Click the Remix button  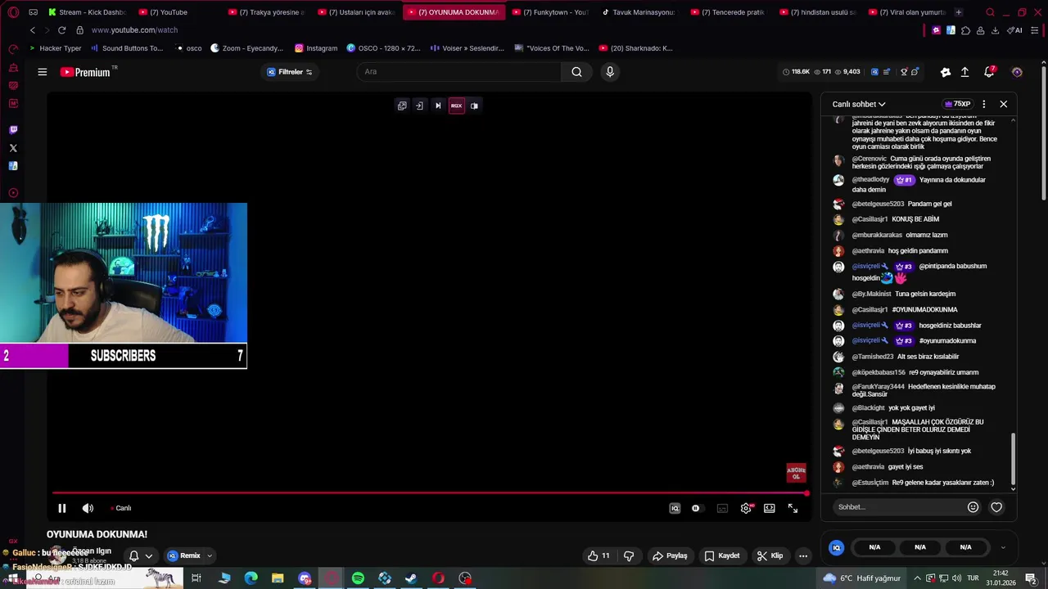pos(184,555)
